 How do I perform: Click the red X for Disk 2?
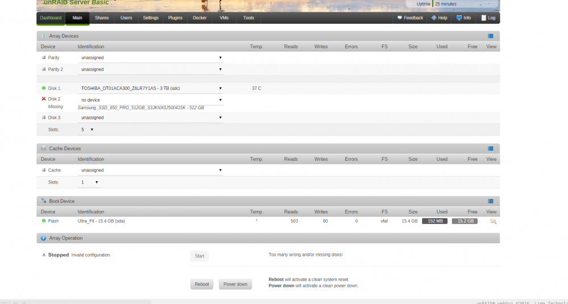44,98
